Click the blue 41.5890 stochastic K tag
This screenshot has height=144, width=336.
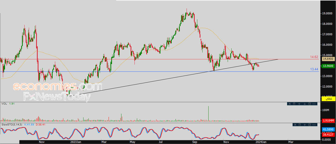[x=328, y=129]
